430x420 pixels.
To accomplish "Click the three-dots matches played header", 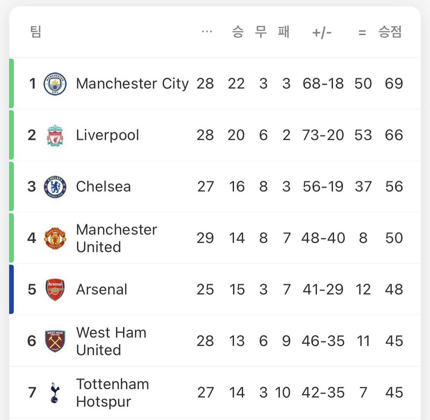I will coord(207,32).
